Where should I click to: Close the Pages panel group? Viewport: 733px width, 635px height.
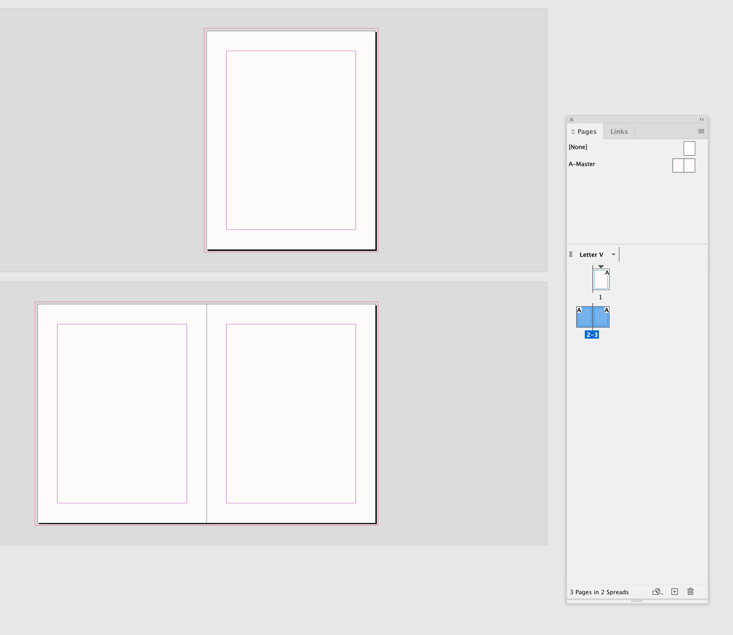pos(571,120)
